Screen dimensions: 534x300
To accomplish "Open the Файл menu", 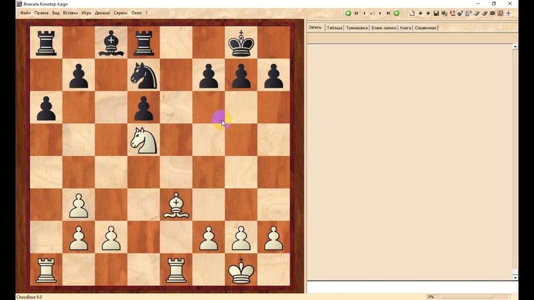I will click(25, 13).
